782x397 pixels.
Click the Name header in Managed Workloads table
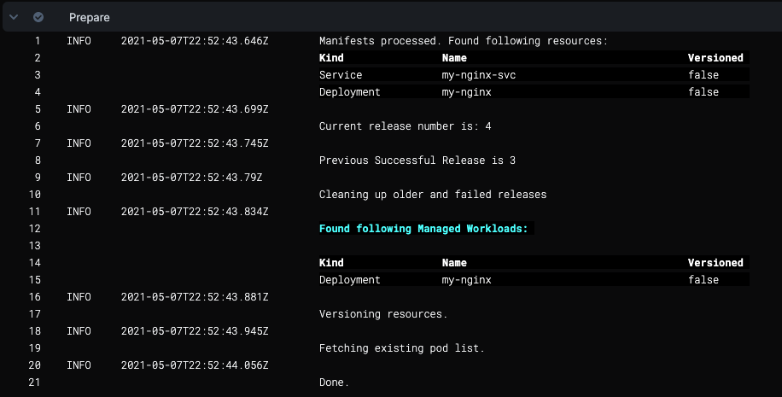[454, 263]
